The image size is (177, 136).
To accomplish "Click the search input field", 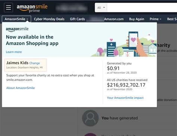I will click(142, 8).
